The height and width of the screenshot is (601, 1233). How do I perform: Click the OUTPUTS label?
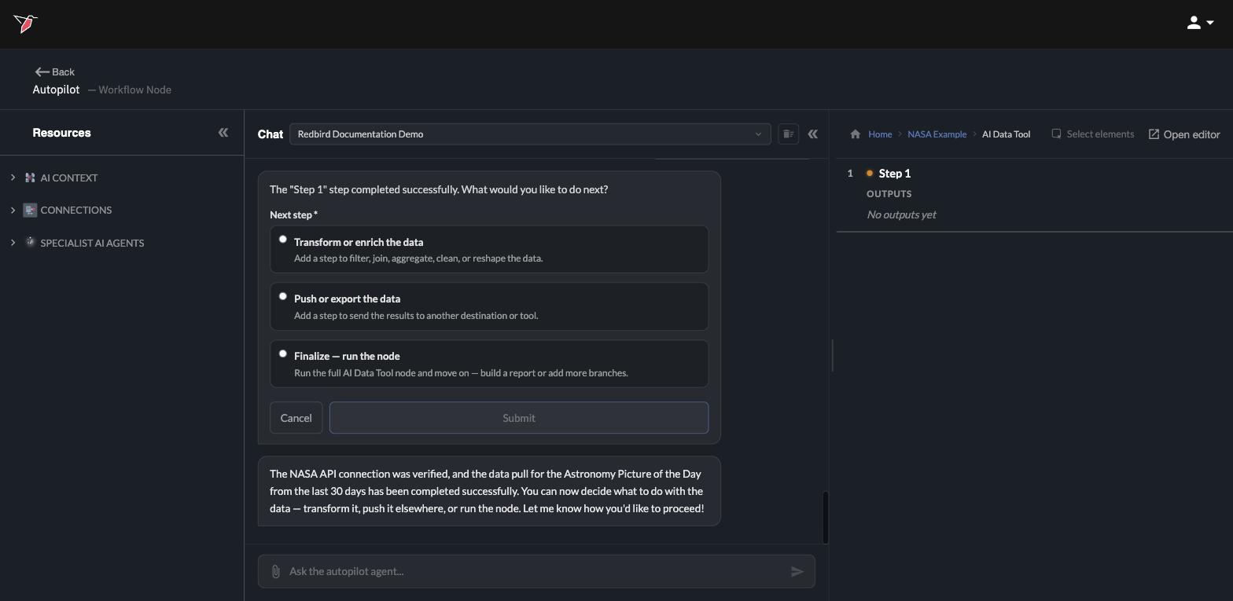point(889,193)
